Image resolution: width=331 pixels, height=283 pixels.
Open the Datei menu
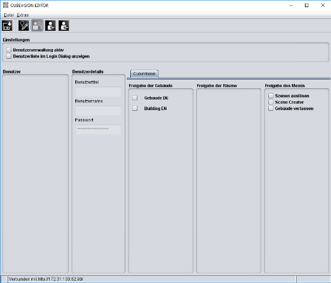pyautogui.click(x=9, y=15)
